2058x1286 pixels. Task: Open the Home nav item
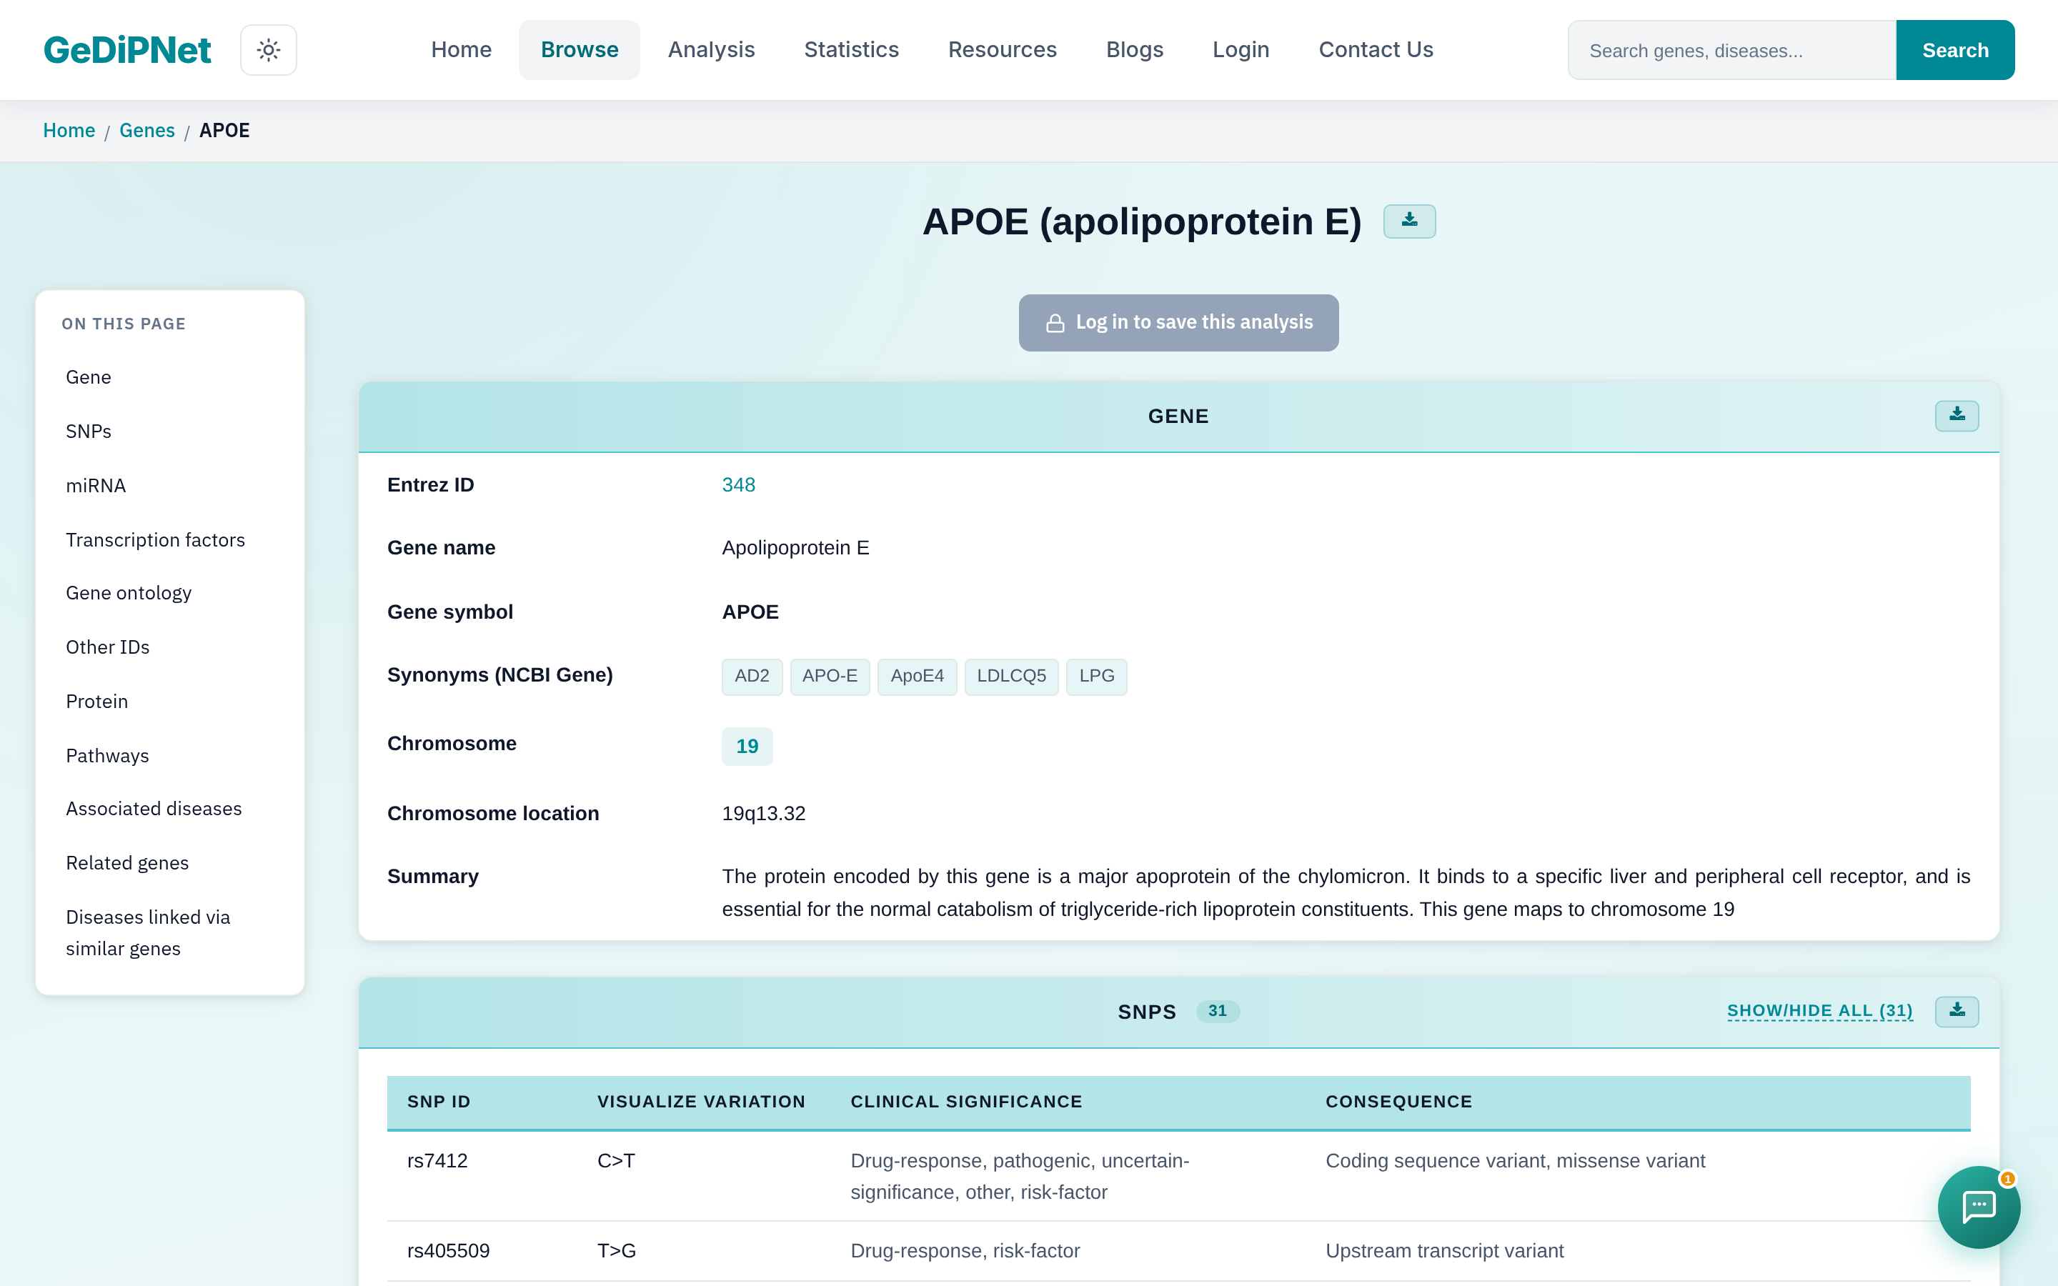pos(461,50)
